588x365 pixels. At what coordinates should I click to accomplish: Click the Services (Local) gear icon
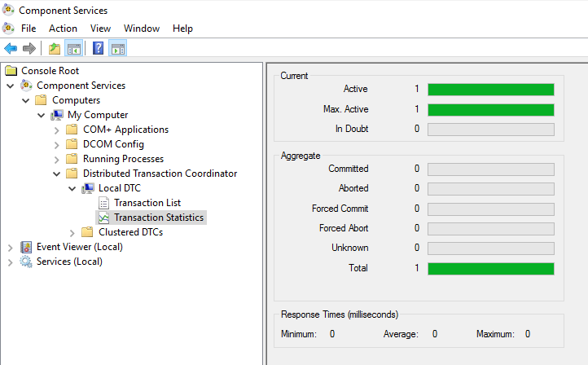click(26, 262)
